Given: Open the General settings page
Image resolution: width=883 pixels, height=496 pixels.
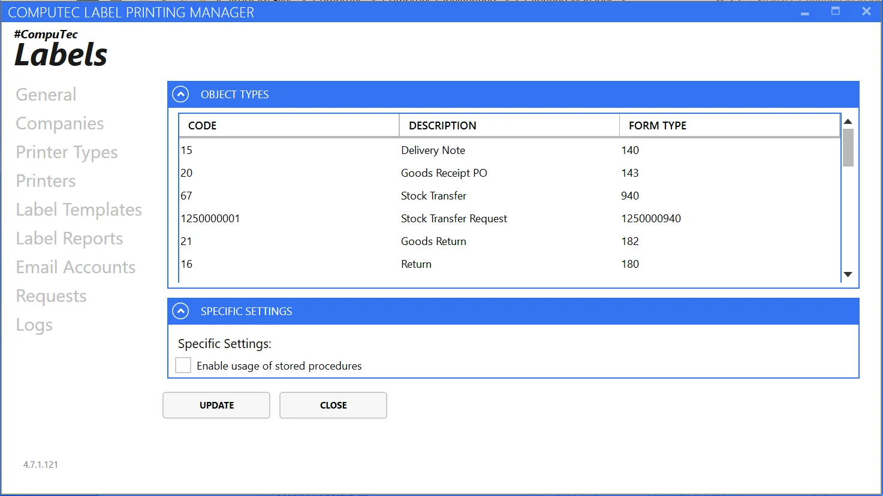Looking at the screenshot, I should pyautogui.click(x=46, y=95).
